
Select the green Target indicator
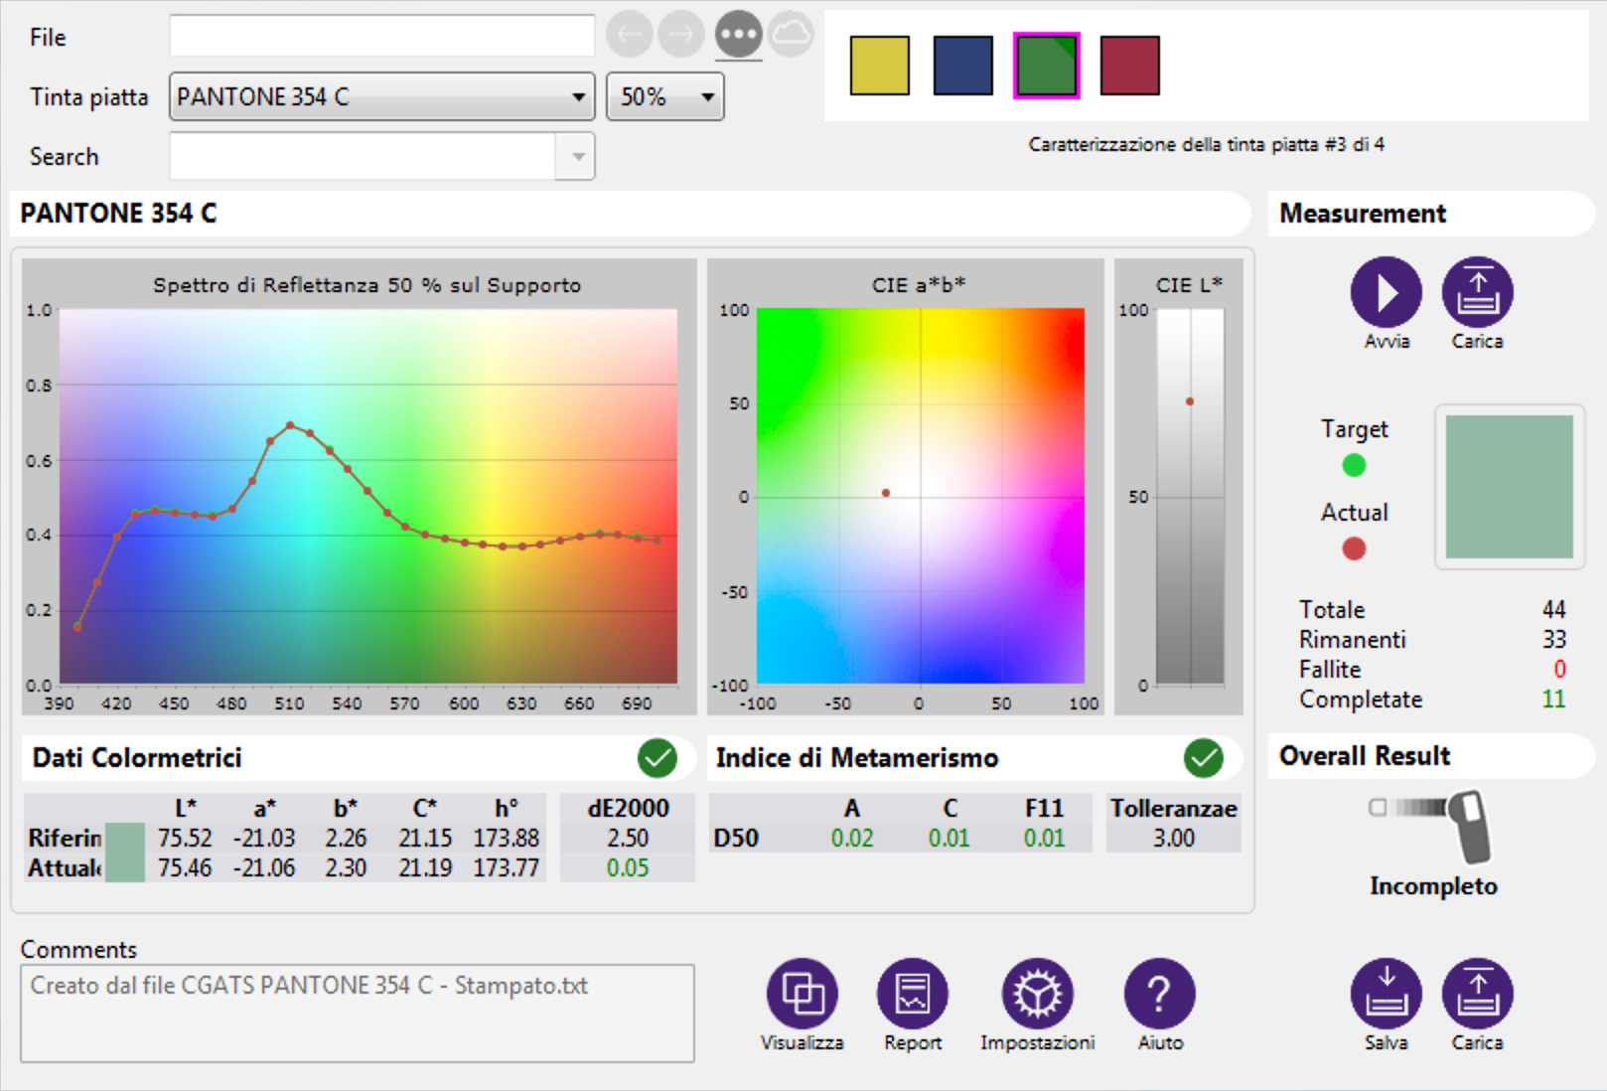[x=1354, y=465]
